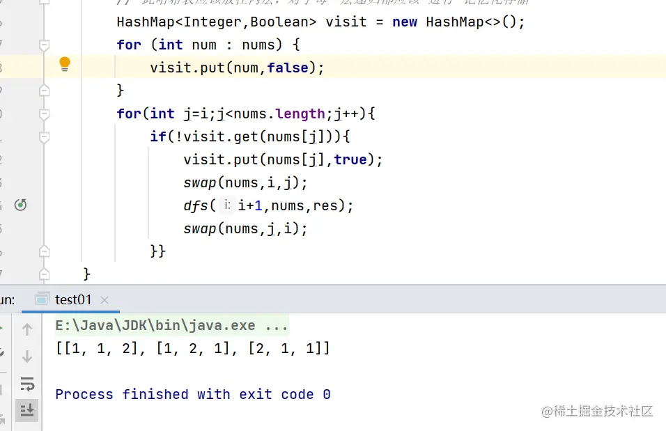The height and width of the screenshot is (431, 666).
Task: Click the up arrow in the Run panel
Action: (27, 329)
